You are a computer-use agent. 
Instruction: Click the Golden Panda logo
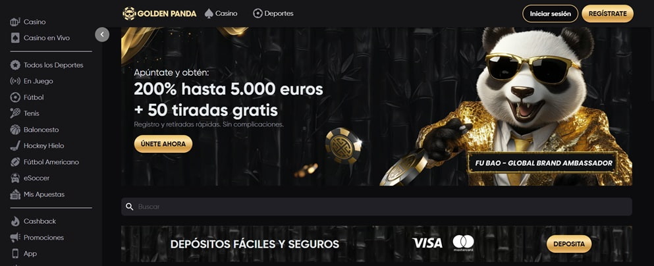(x=159, y=13)
